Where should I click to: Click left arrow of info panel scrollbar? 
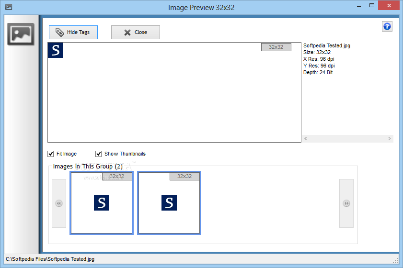306,139
